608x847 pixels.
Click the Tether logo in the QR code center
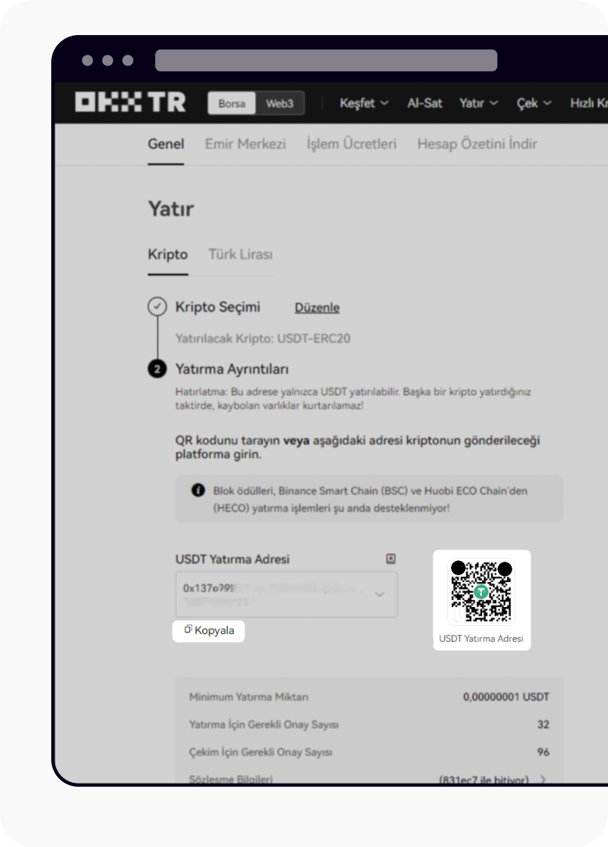(481, 592)
